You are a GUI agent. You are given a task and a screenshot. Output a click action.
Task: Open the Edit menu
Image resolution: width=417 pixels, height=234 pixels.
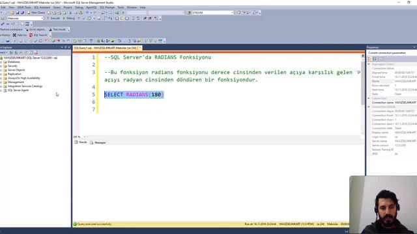click(3, 7)
